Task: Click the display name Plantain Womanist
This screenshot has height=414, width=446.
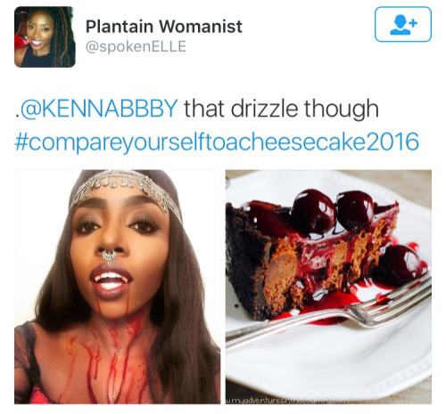Action: [164, 27]
